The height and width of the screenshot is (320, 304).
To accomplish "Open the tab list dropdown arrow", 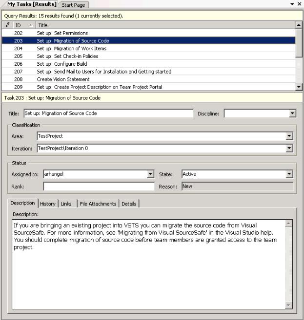I will [x=292, y=4].
